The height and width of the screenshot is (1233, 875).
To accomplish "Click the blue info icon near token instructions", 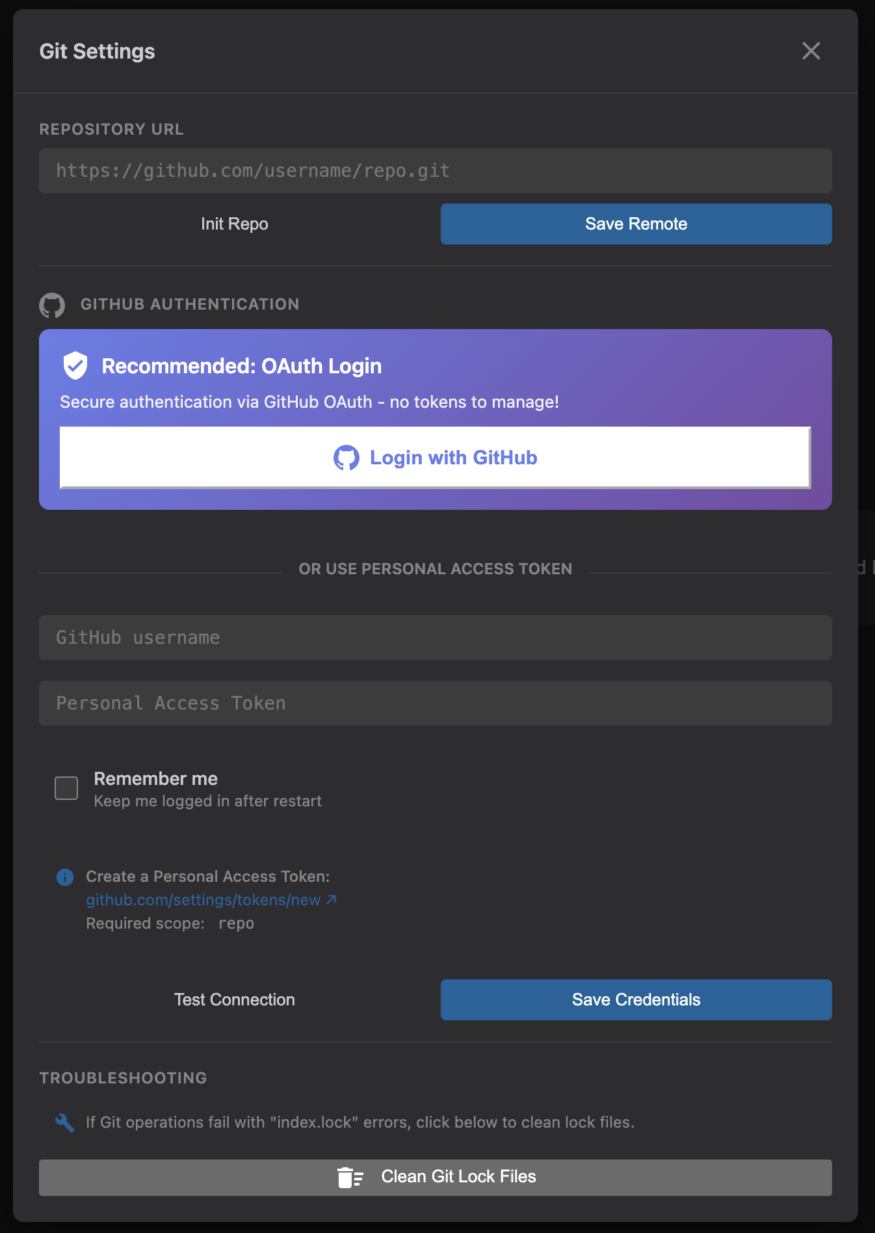I will point(65,877).
